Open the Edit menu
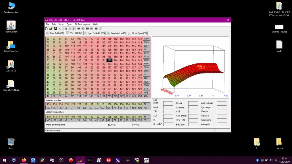This screenshot has height=164, width=292. [54, 24]
